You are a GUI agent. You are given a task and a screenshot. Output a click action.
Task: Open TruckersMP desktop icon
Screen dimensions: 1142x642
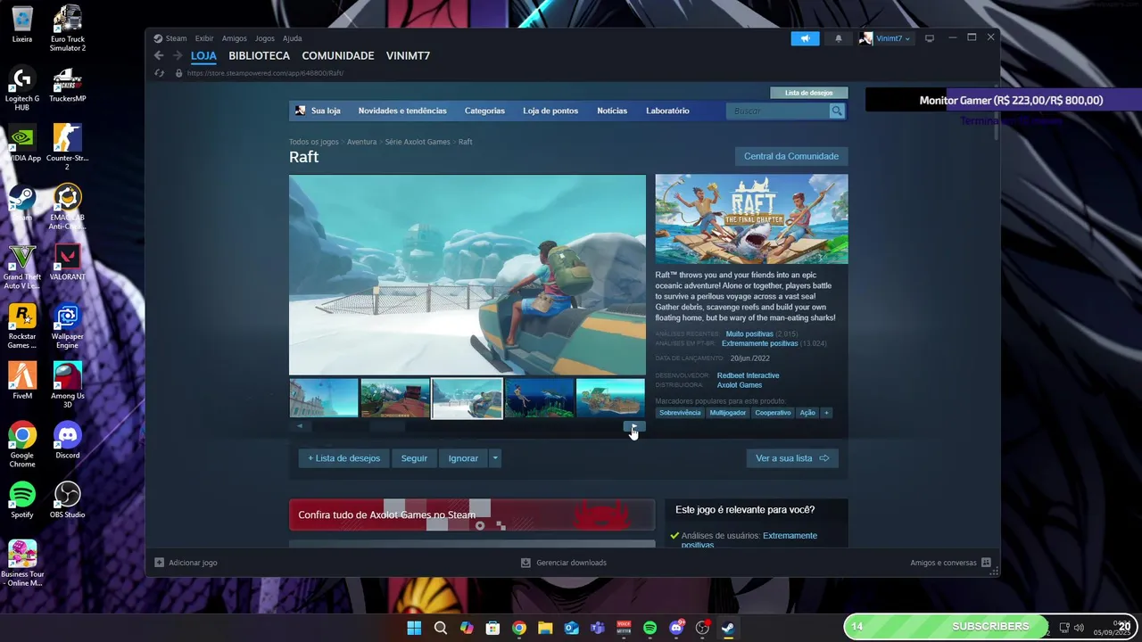pos(68,86)
